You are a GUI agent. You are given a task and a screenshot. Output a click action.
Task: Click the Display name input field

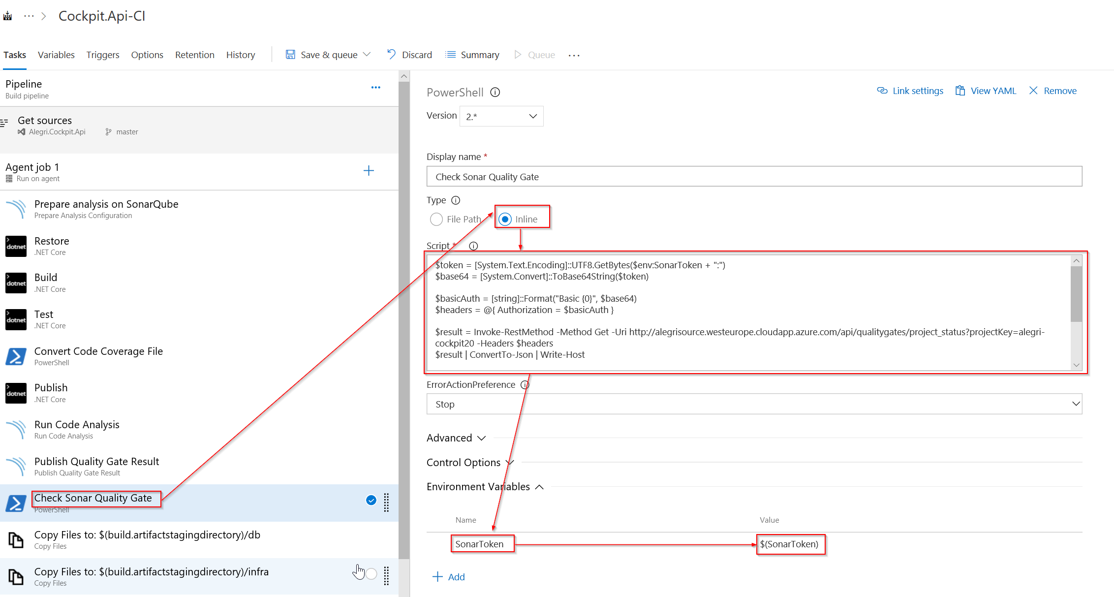point(754,177)
